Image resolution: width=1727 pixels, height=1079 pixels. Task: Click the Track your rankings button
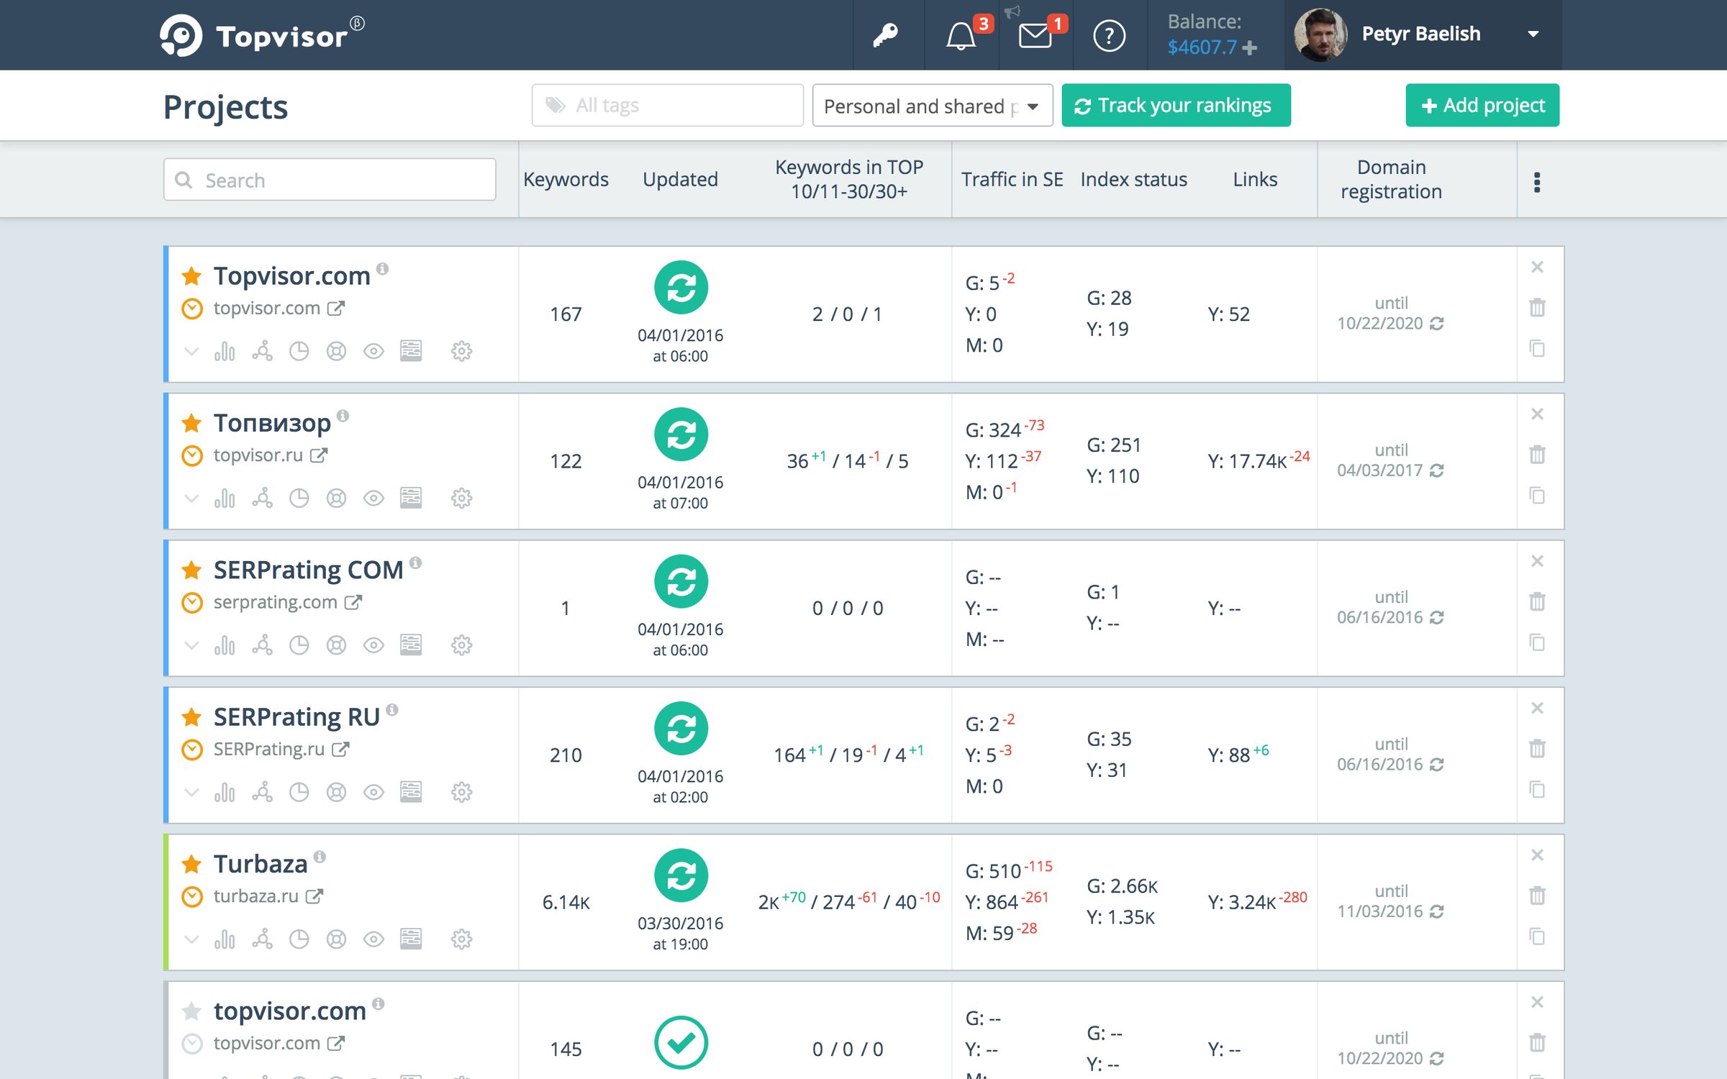pyautogui.click(x=1174, y=105)
